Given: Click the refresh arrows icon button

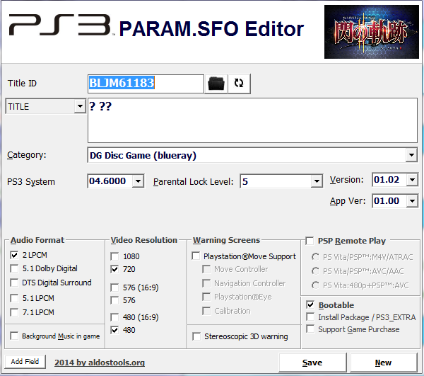Looking at the screenshot, I should [239, 84].
